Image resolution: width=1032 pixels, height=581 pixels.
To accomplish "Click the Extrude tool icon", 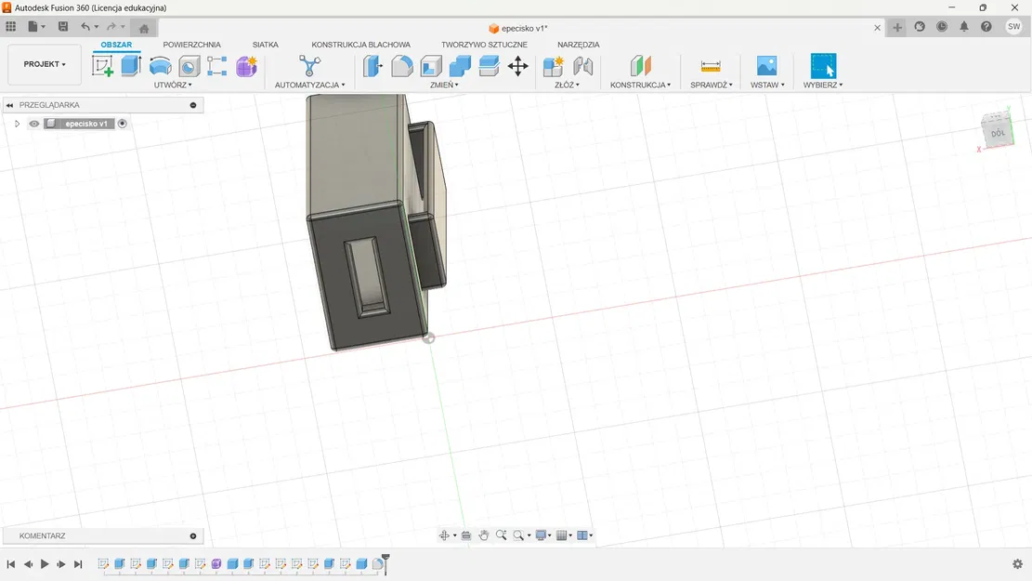I will click(x=131, y=66).
